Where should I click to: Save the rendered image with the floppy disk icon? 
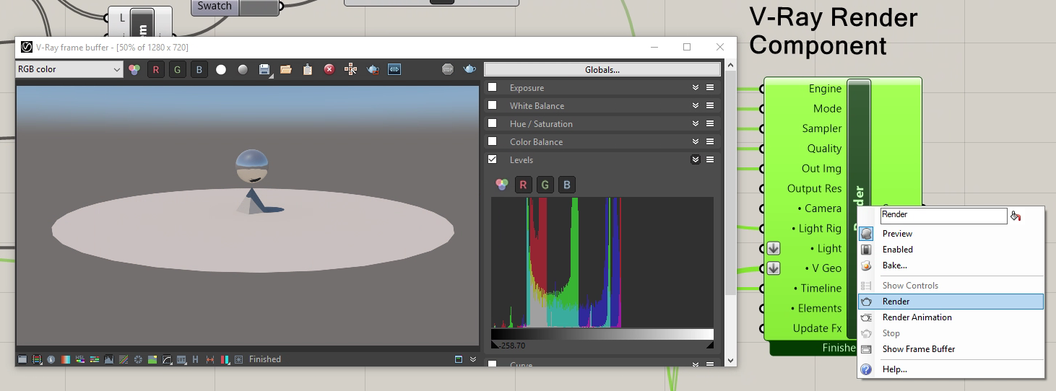pyautogui.click(x=264, y=69)
